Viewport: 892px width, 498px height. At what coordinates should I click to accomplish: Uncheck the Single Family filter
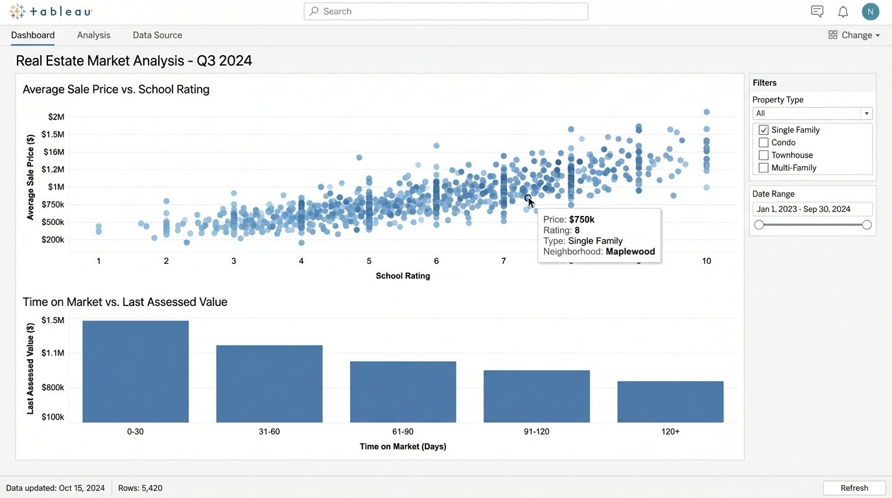coord(763,130)
